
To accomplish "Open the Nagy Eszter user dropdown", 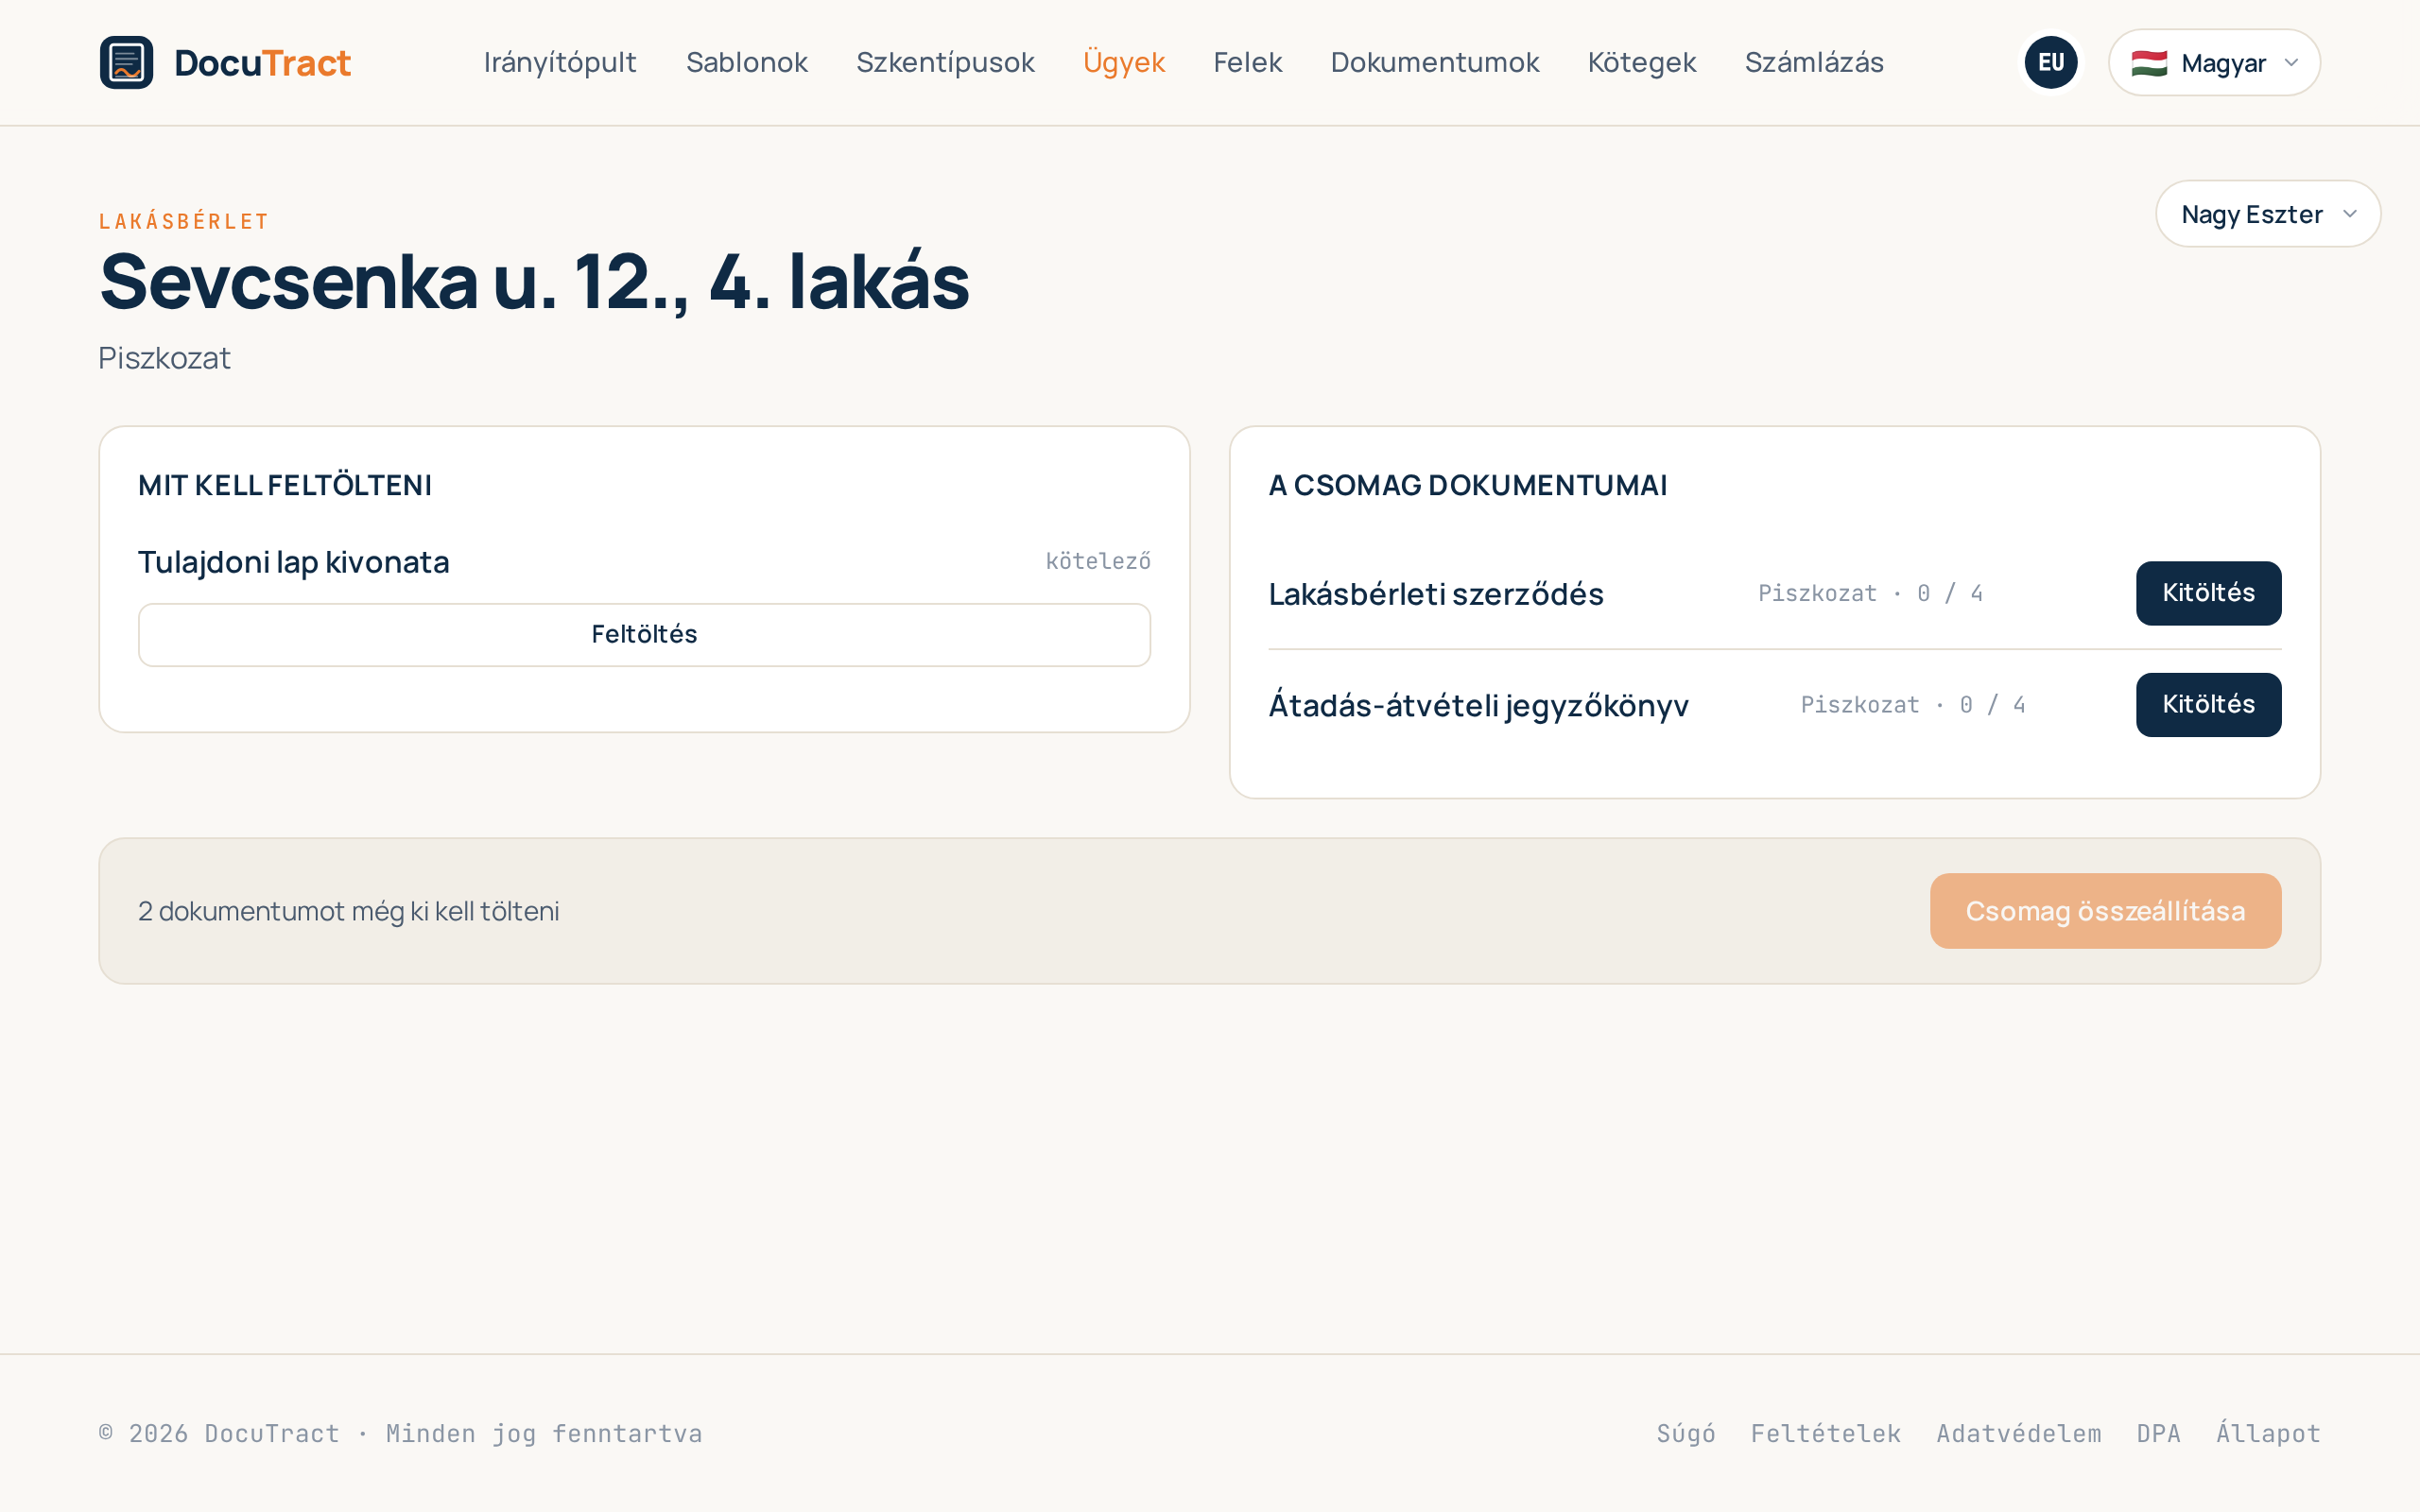I will 2268,214.
